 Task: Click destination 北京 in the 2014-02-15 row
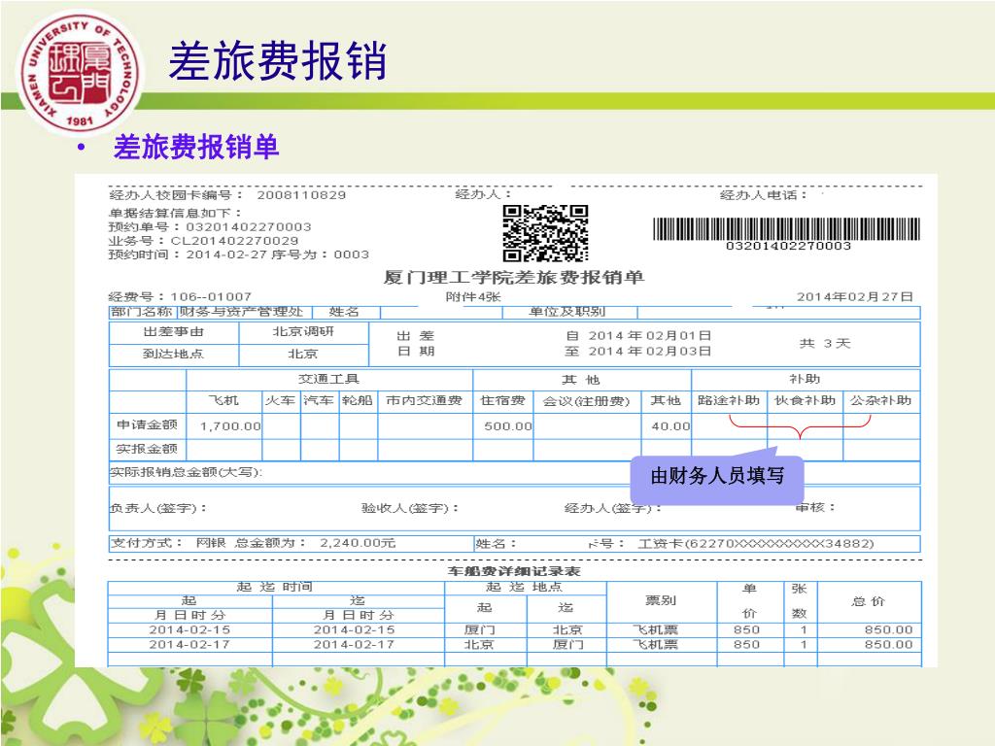[567, 629]
